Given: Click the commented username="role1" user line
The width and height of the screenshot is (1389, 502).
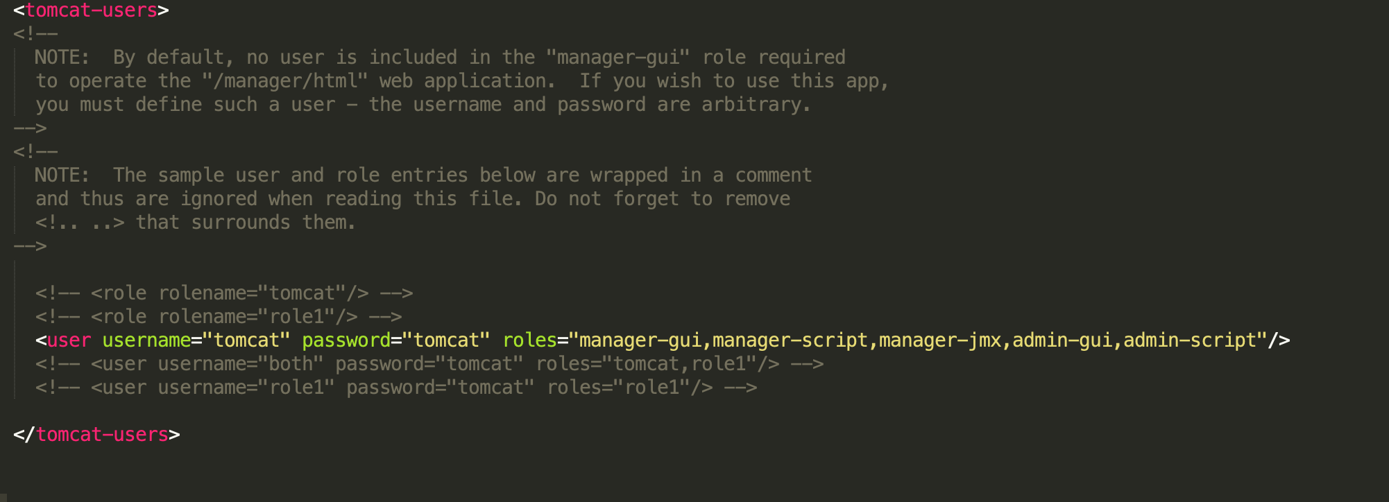Looking at the screenshot, I should click(x=396, y=388).
